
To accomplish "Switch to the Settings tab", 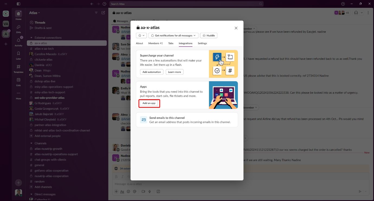I will click(202, 43).
